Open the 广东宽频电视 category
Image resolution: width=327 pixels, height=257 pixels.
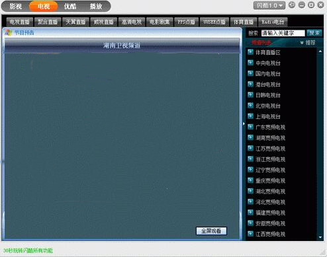pyautogui.click(x=270, y=128)
